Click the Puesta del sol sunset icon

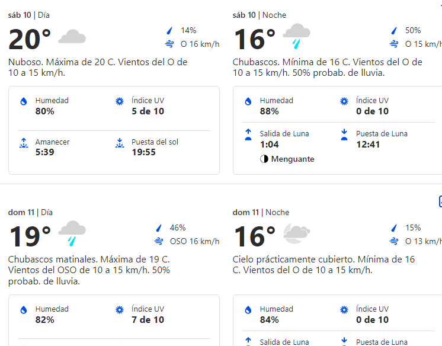(x=120, y=143)
